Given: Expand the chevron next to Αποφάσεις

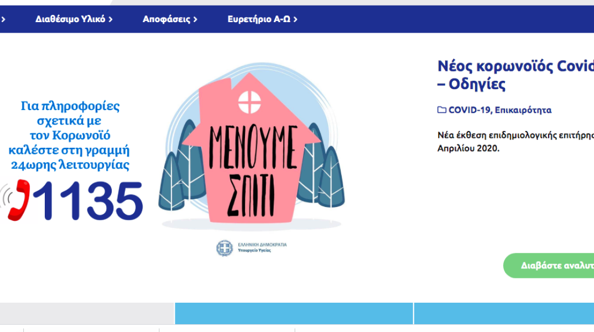Looking at the screenshot, I should tap(195, 19).
